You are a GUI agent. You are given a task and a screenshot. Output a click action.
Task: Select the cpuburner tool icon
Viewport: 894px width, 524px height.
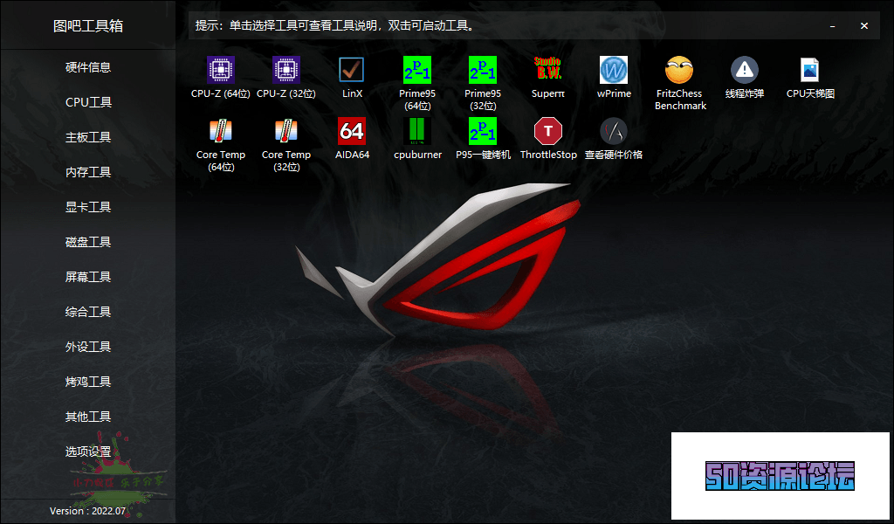417,131
